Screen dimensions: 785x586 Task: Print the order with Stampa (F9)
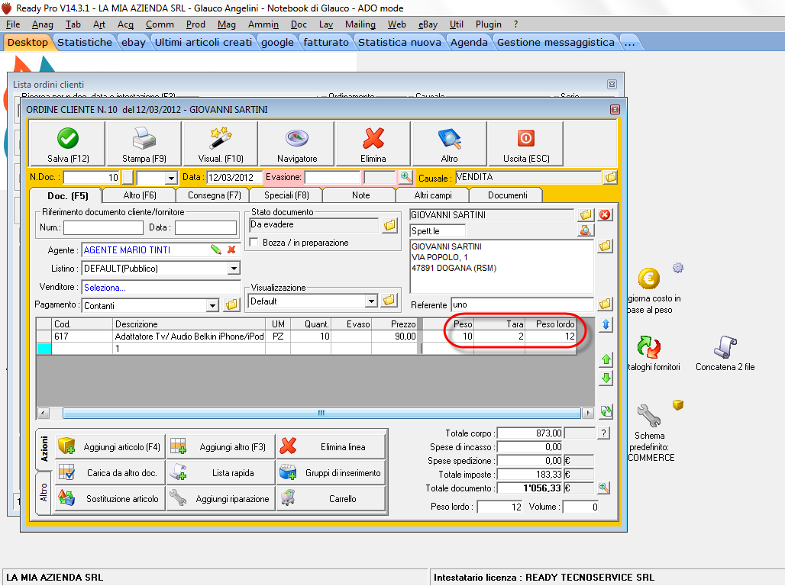point(144,144)
